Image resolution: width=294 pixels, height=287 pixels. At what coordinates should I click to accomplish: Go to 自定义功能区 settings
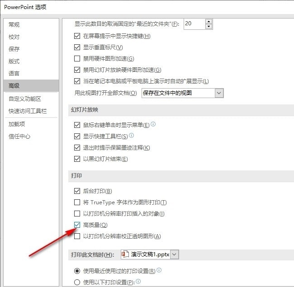click(x=25, y=99)
